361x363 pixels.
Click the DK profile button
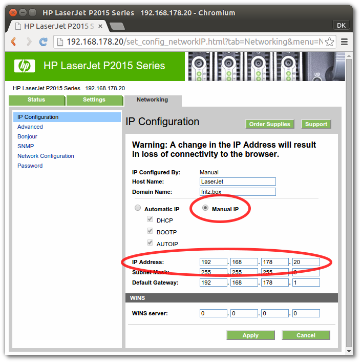[x=341, y=25]
